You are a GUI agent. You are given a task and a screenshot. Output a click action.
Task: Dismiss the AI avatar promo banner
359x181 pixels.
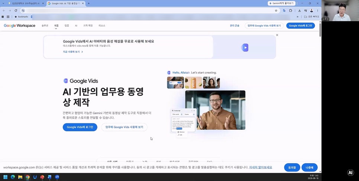coord(277,35)
